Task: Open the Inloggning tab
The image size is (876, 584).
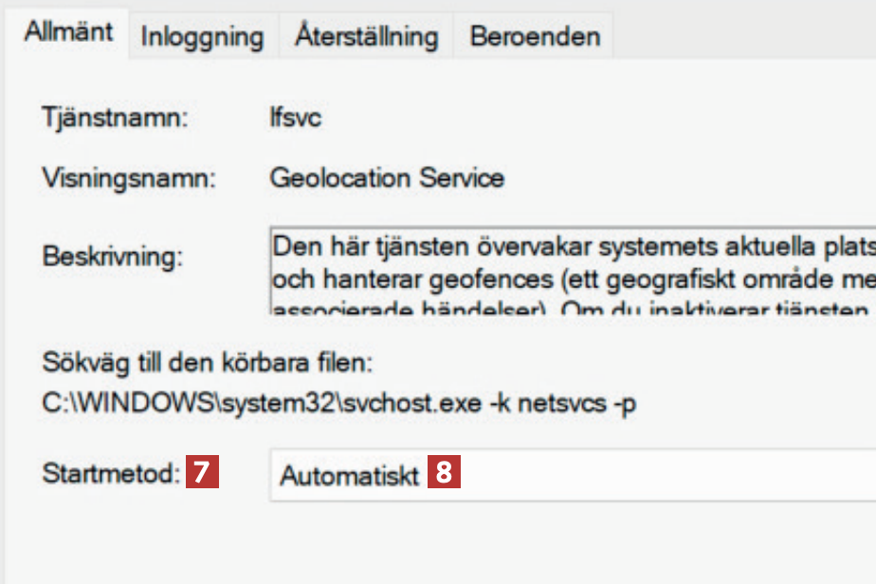Action: point(202,37)
